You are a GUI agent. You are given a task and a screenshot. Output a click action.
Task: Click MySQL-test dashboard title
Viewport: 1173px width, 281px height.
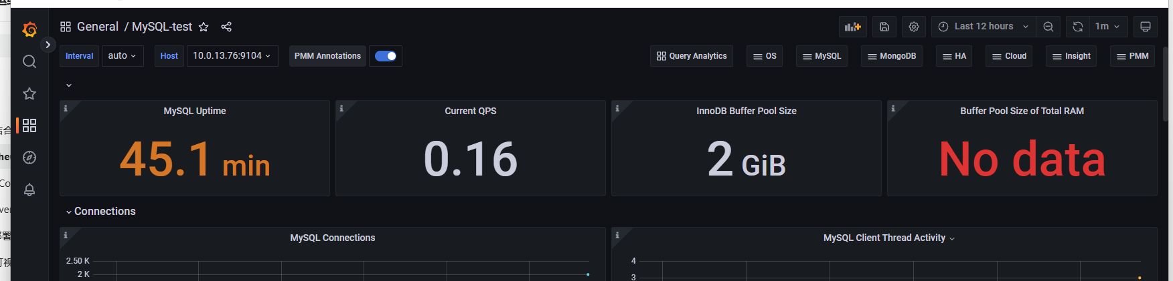click(x=162, y=27)
